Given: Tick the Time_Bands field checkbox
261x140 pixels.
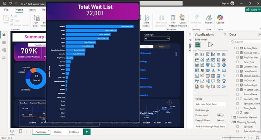Looking at the screenshot, I should pos(238,108).
